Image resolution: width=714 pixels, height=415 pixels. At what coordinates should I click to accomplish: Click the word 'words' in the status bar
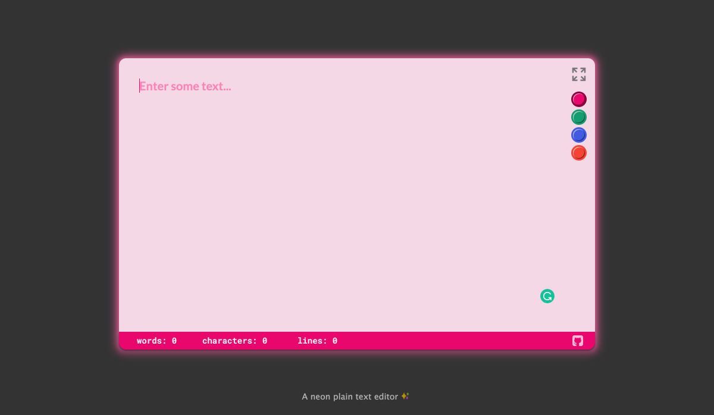(x=149, y=341)
